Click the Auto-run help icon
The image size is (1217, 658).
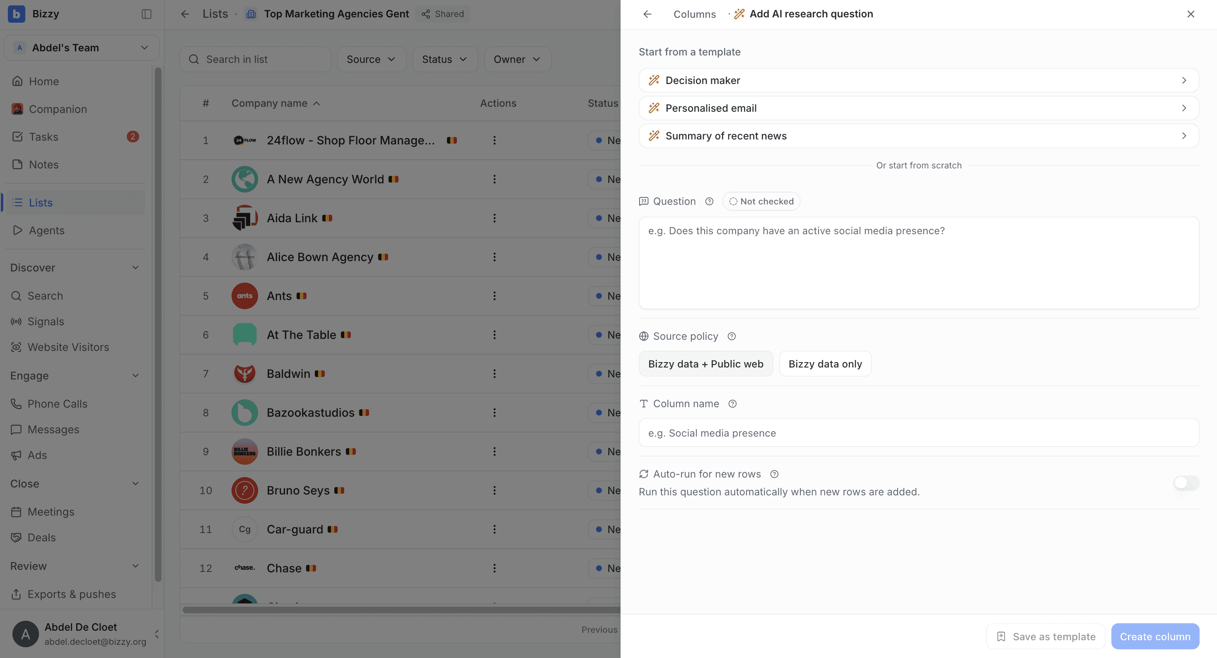coord(774,474)
